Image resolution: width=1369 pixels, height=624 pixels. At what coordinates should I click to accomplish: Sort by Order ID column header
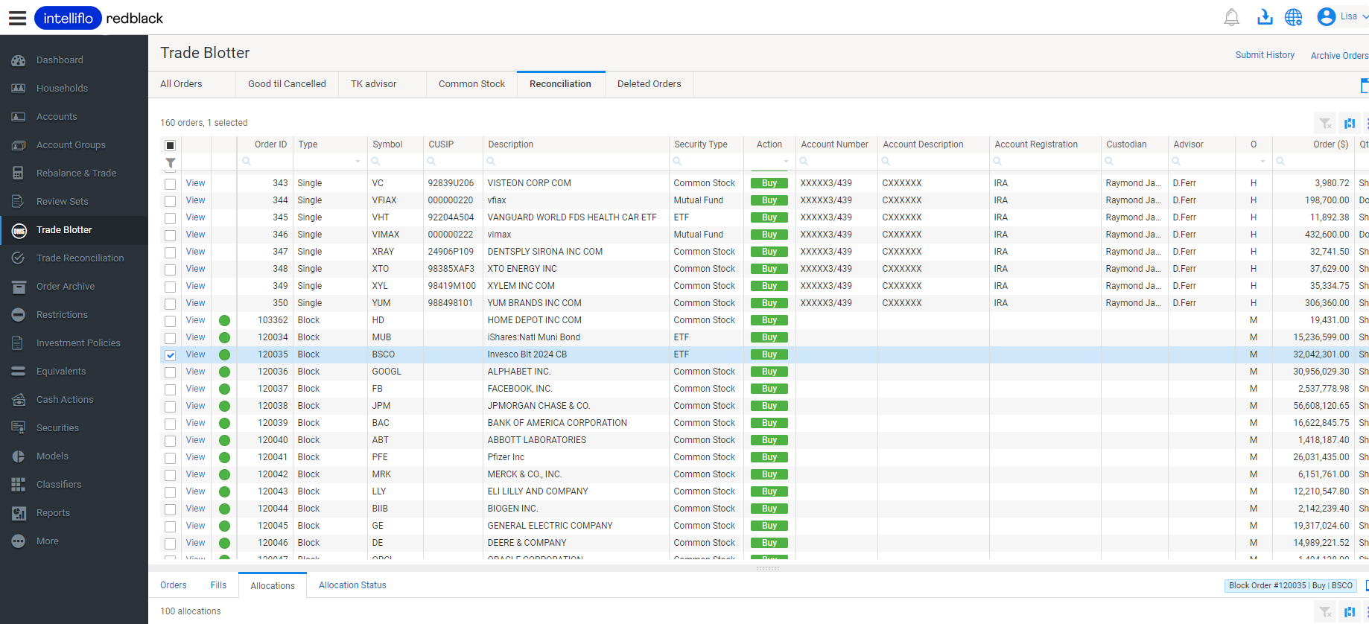[270, 144]
